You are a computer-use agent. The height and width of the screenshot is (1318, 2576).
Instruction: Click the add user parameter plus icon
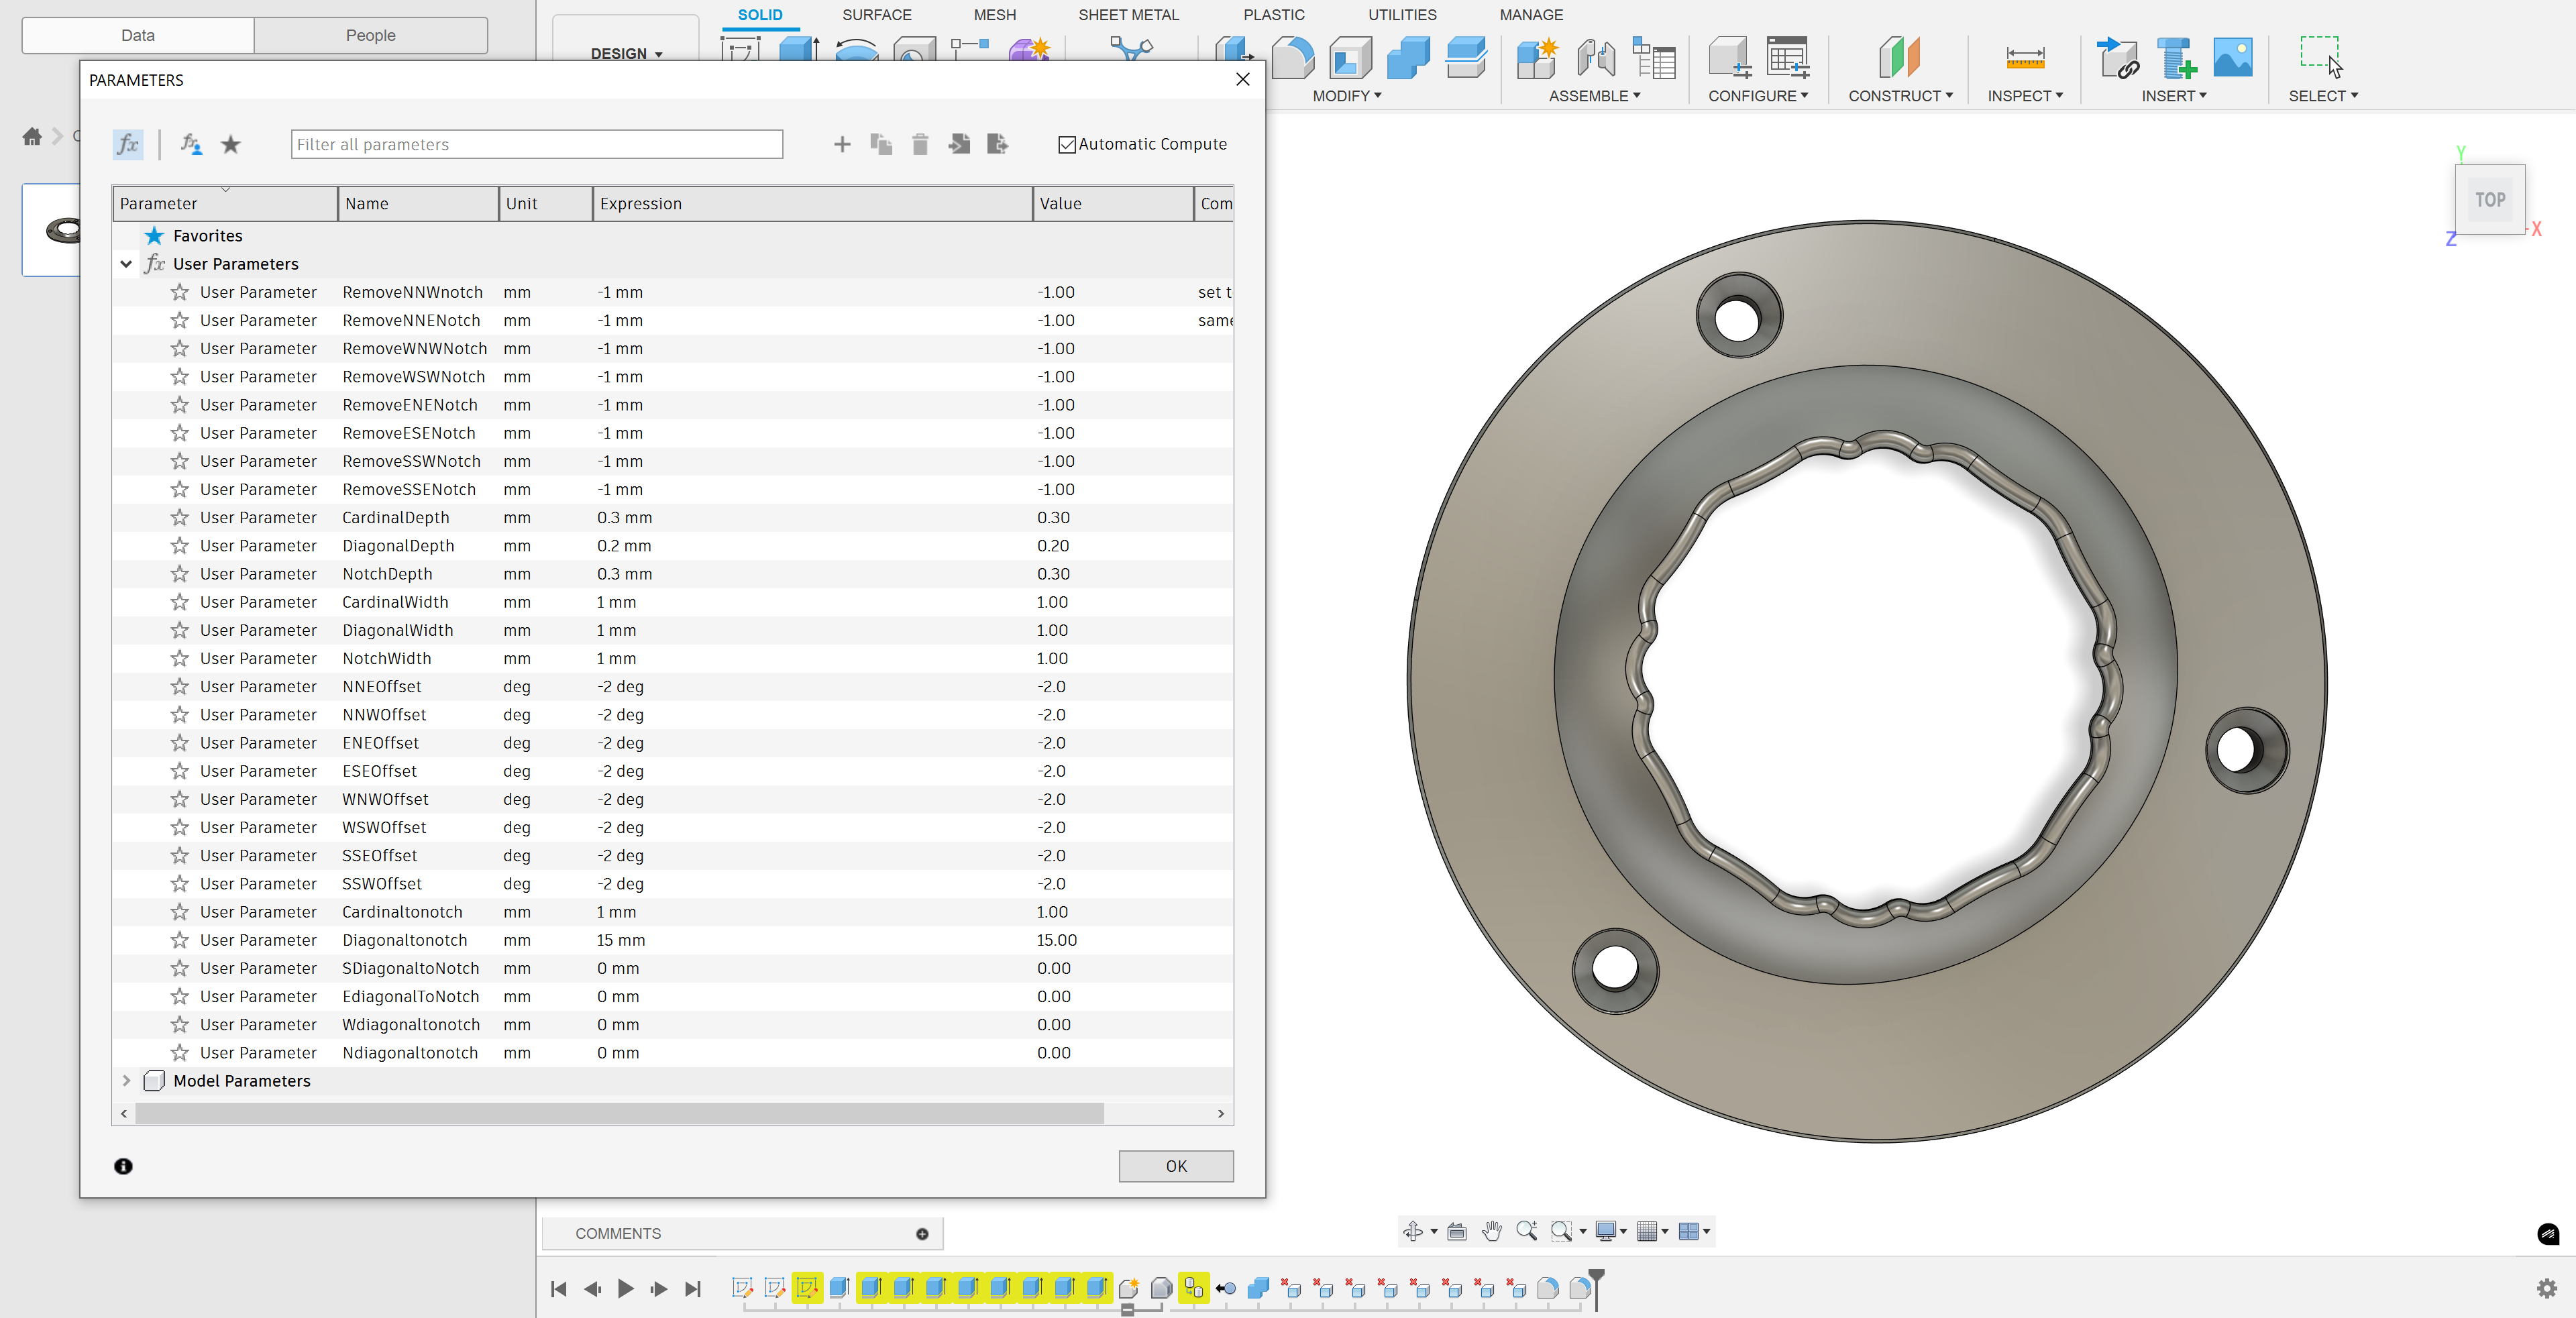point(842,144)
